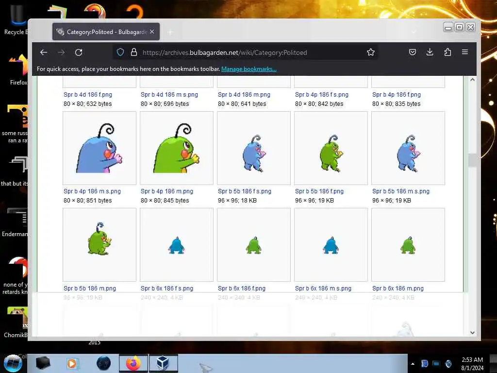Select the Category:Politoed - Bulbagarden tab
This screenshot has width=497, height=373.
106,32
